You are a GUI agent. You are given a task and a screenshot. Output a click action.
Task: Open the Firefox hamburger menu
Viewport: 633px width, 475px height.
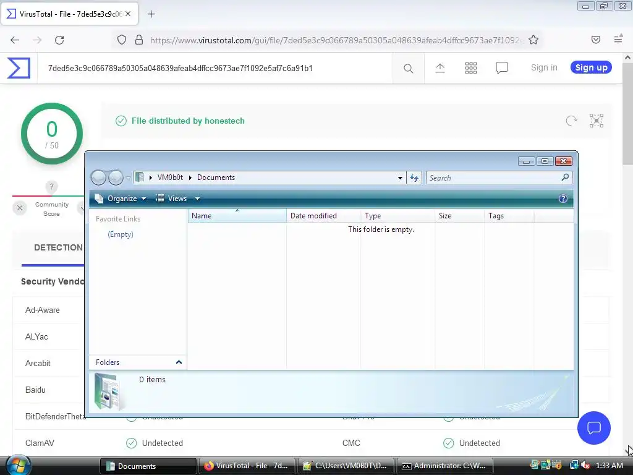click(x=618, y=39)
